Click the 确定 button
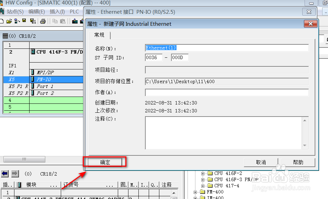This screenshot has height=199, width=328. tap(105, 162)
